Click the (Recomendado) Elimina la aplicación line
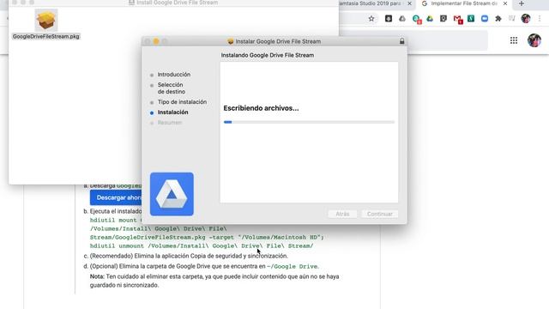549x309 pixels. [x=189, y=256]
